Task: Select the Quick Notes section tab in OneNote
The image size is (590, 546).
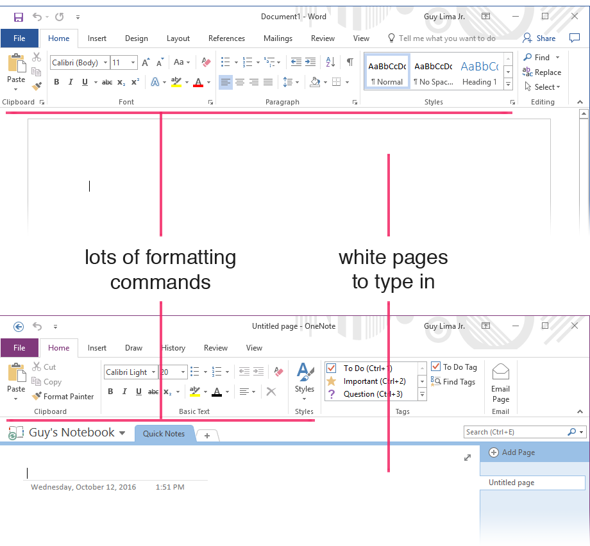Action: [164, 434]
